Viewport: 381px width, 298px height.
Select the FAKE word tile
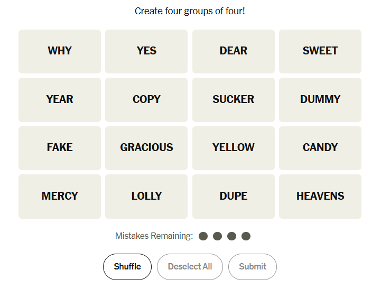[x=60, y=148]
